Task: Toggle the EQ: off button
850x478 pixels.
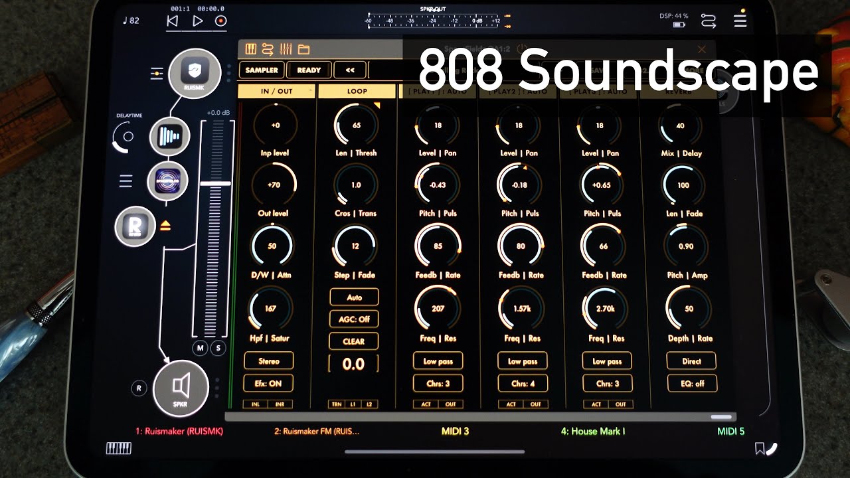Action: coord(691,383)
